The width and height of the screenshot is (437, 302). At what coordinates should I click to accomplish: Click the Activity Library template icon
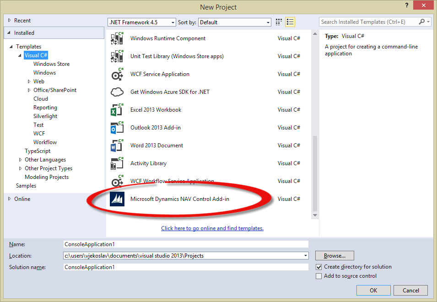[117, 163]
